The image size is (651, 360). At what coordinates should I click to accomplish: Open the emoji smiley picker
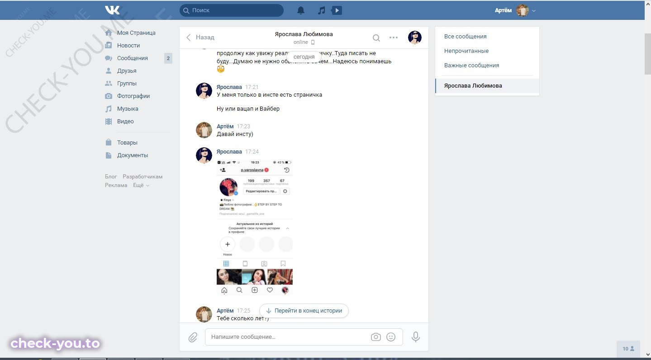(391, 337)
